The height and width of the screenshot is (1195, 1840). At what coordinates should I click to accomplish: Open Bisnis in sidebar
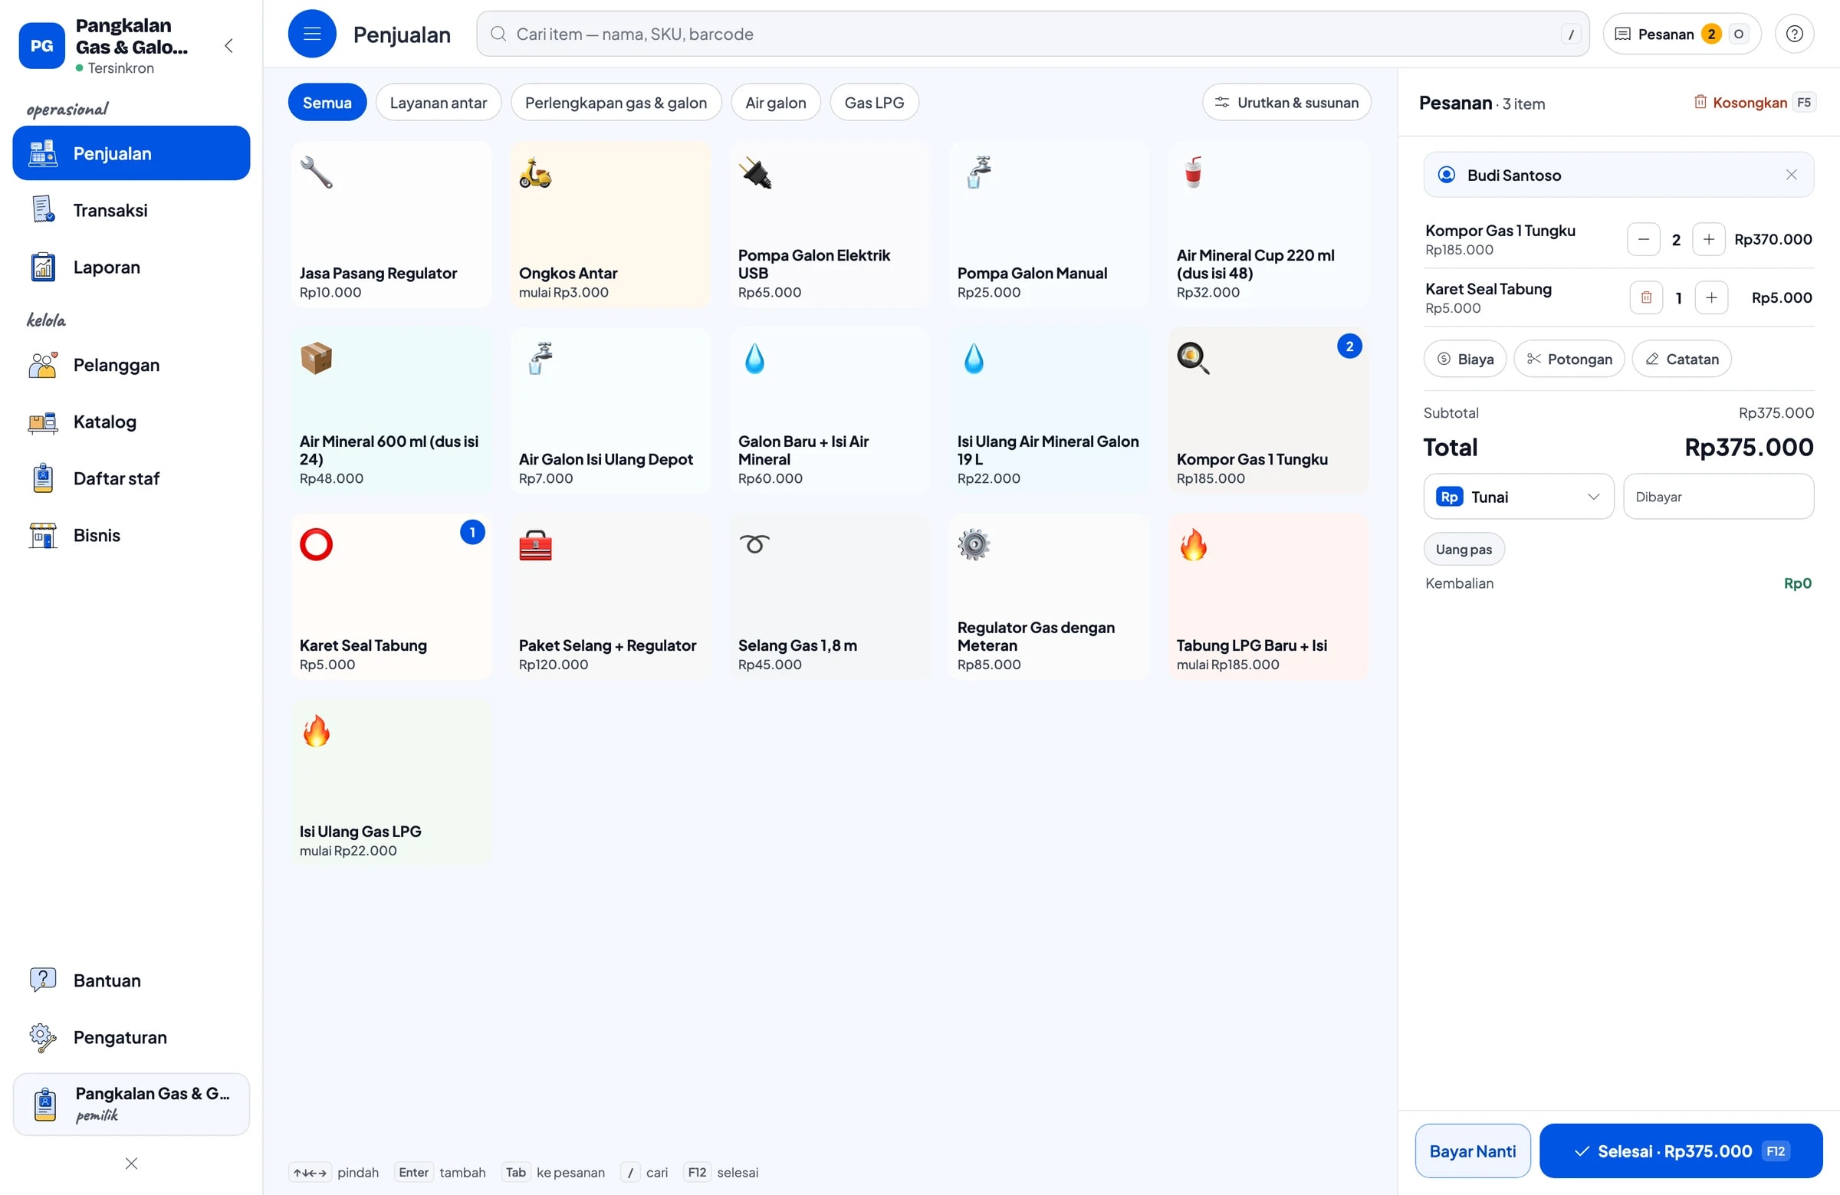pyautogui.click(x=131, y=535)
